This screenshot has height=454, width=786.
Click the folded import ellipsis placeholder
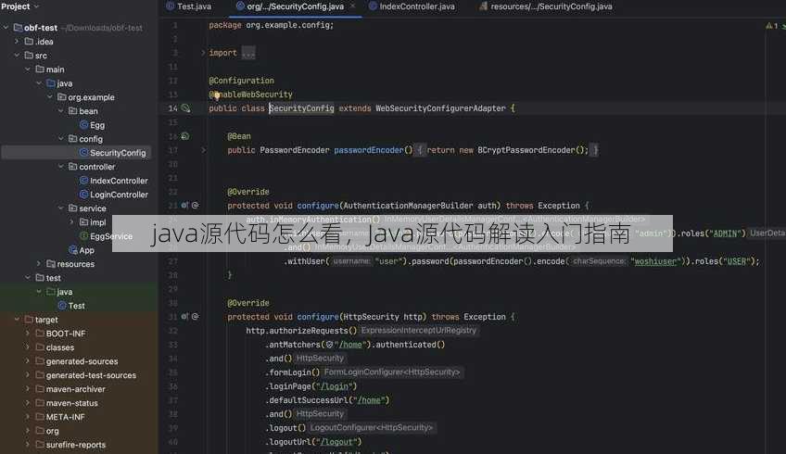click(248, 53)
